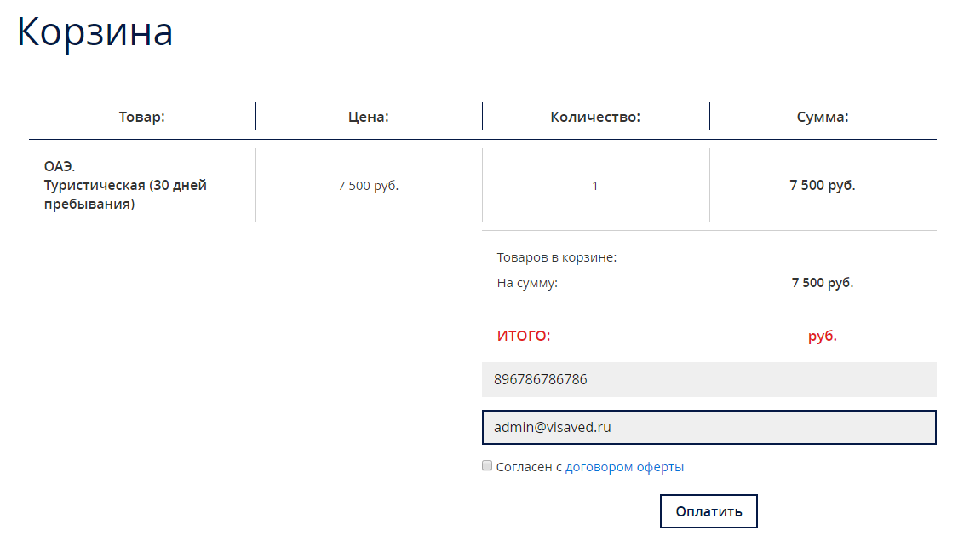
Task: Select the "Цена:" column header
Action: coord(368,118)
